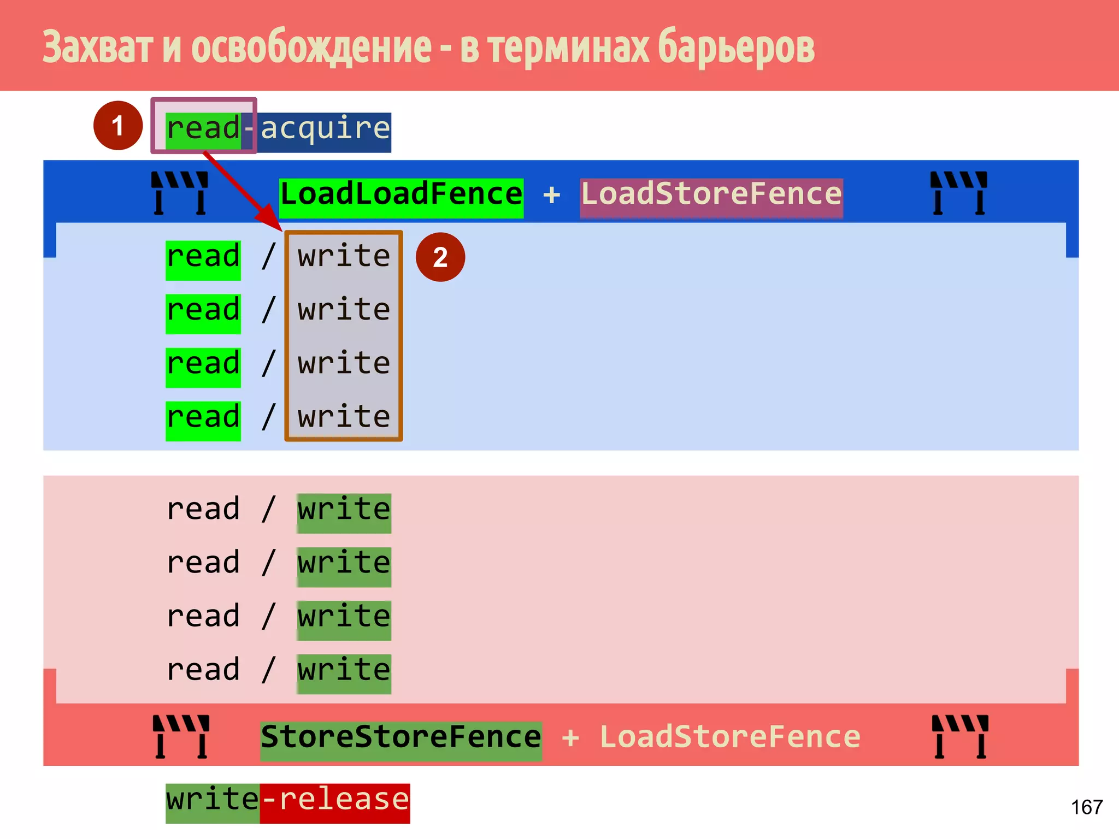1119x839 pixels.
Task: Click left barrier icon beside LoadLoadFence
Action: tap(180, 193)
